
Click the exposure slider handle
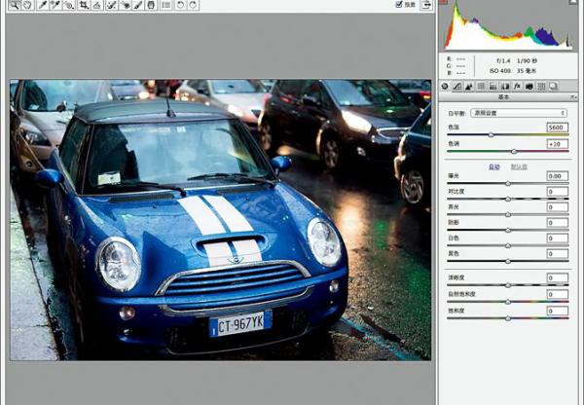tap(508, 183)
